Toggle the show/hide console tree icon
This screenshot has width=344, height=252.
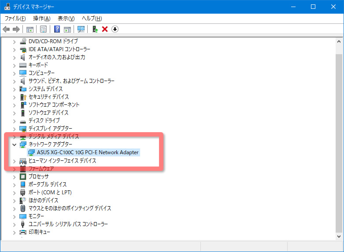[30, 29]
